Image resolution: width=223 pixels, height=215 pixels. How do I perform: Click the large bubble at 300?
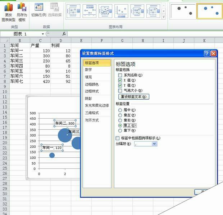65,135
